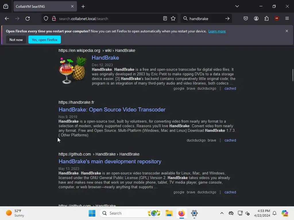Open HandBrake: Open Source Video Transcoder link
This screenshot has width=294, height=220.
[112, 110]
